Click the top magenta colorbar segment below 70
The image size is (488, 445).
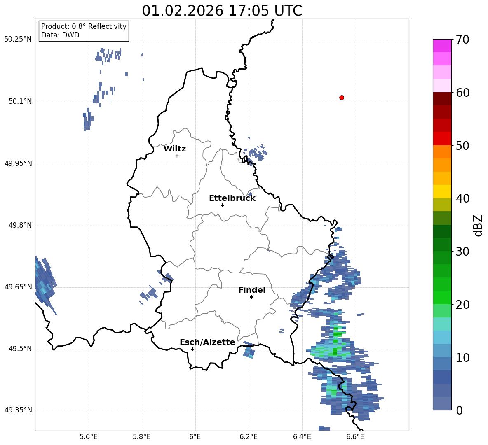[442, 46]
